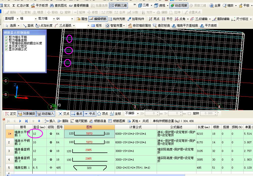The height and width of the screenshot is (176, 253).
Task: Click 删除辅轴 delete auxiliary axis
Action: pos(221,19)
